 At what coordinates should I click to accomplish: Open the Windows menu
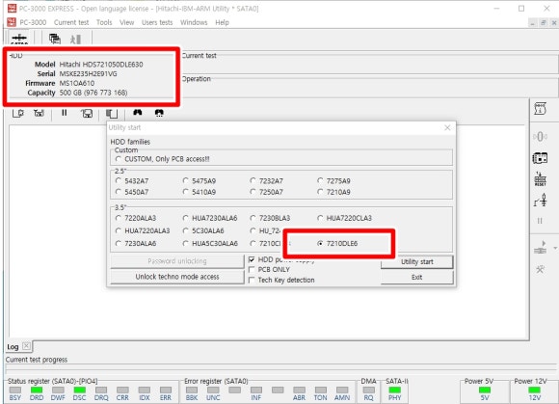[194, 22]
